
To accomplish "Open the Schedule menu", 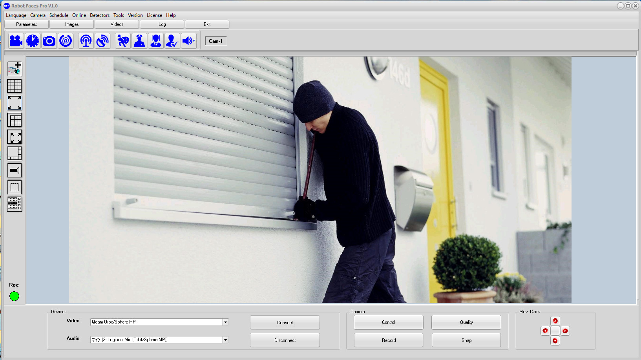I will pyautogui.click(x=59, y=15).
